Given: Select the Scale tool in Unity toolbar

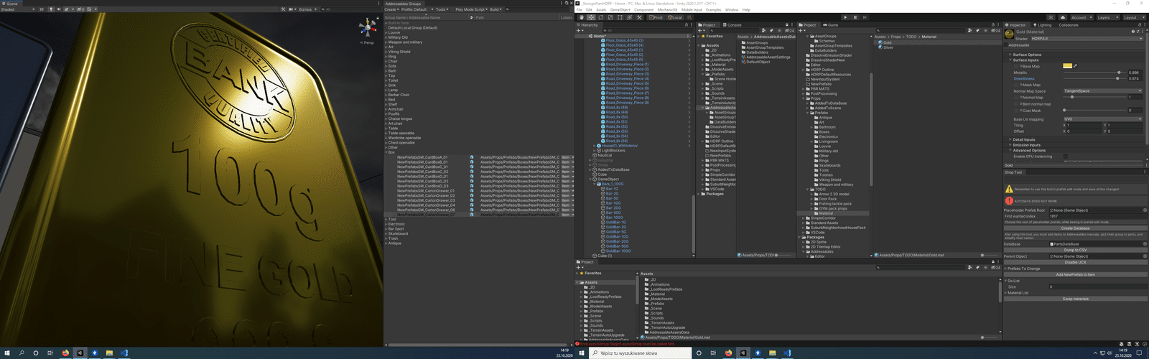Looking at the screenshot, I should (x=610, y=17).
